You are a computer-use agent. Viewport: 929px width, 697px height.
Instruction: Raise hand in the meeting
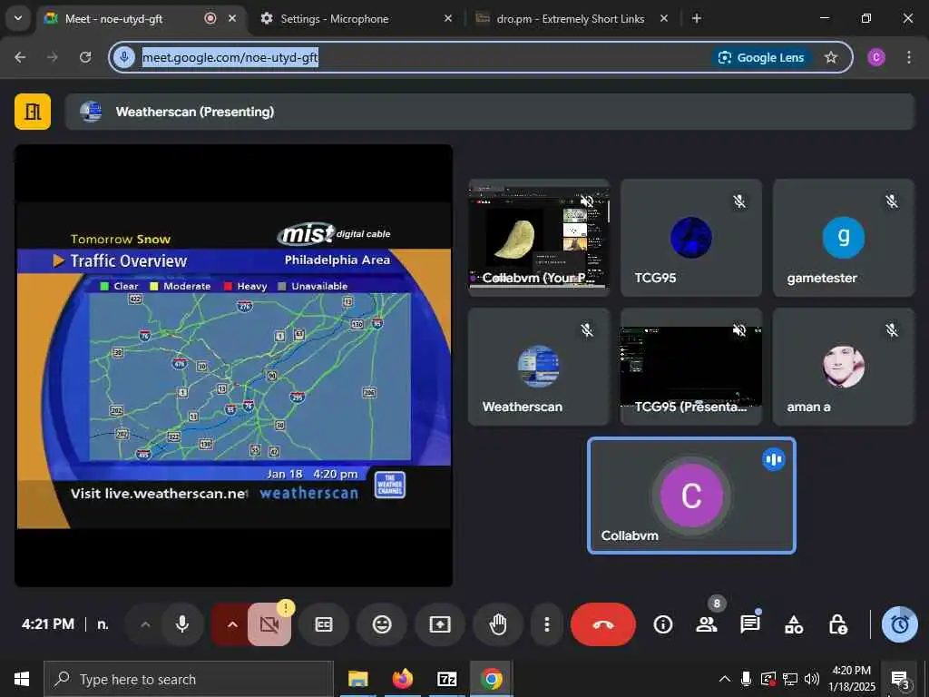point(498,624)
